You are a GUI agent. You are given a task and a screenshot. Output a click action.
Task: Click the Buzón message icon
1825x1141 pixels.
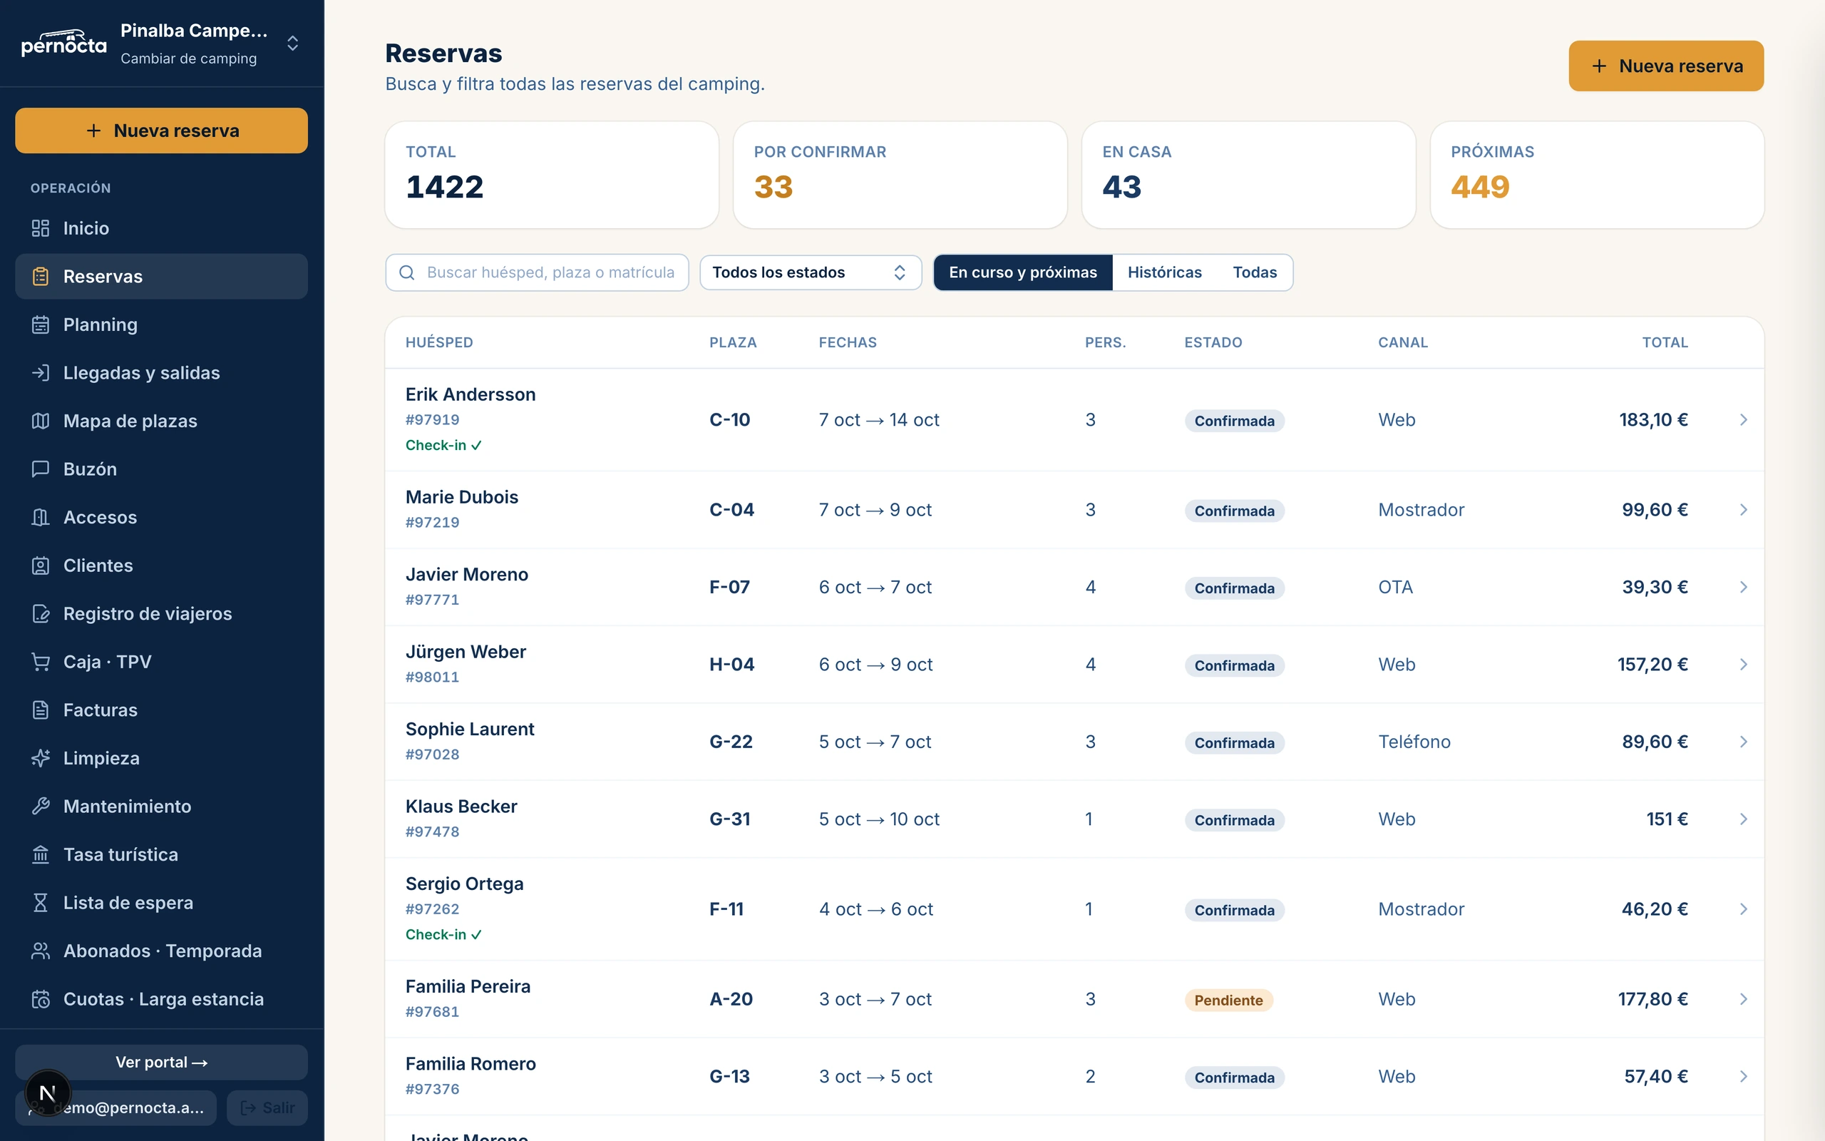41,469
